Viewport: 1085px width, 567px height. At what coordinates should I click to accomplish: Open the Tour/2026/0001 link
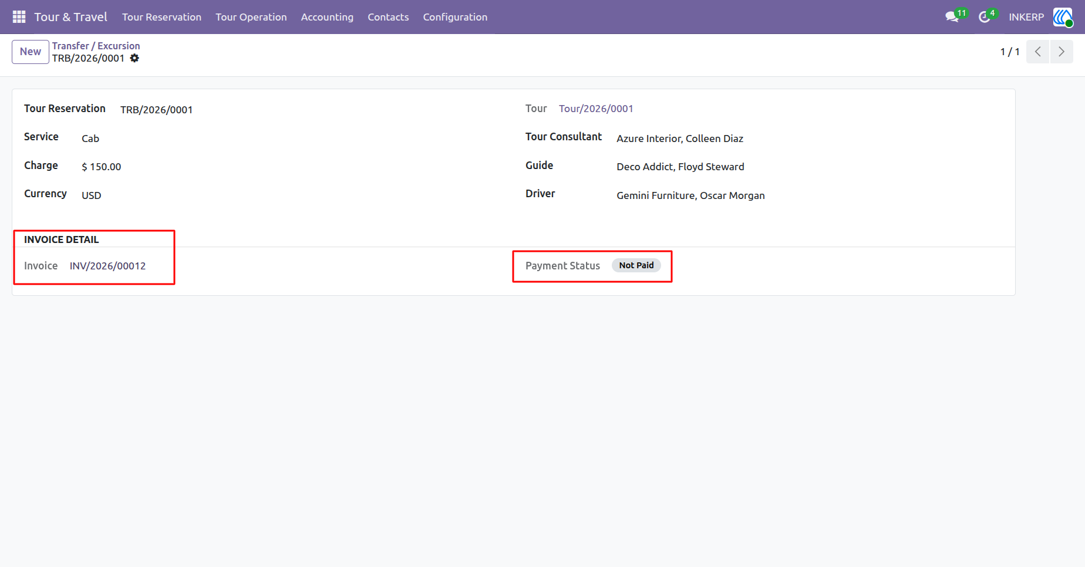[x=596, y=109]
